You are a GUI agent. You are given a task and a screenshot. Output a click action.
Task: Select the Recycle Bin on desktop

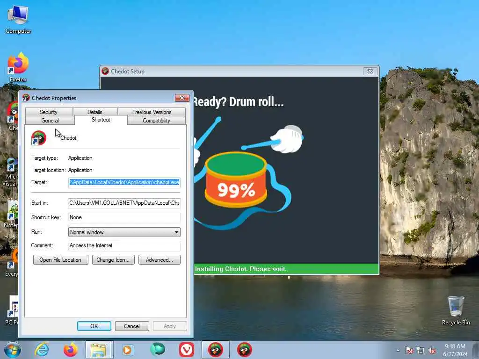[456, 310]
